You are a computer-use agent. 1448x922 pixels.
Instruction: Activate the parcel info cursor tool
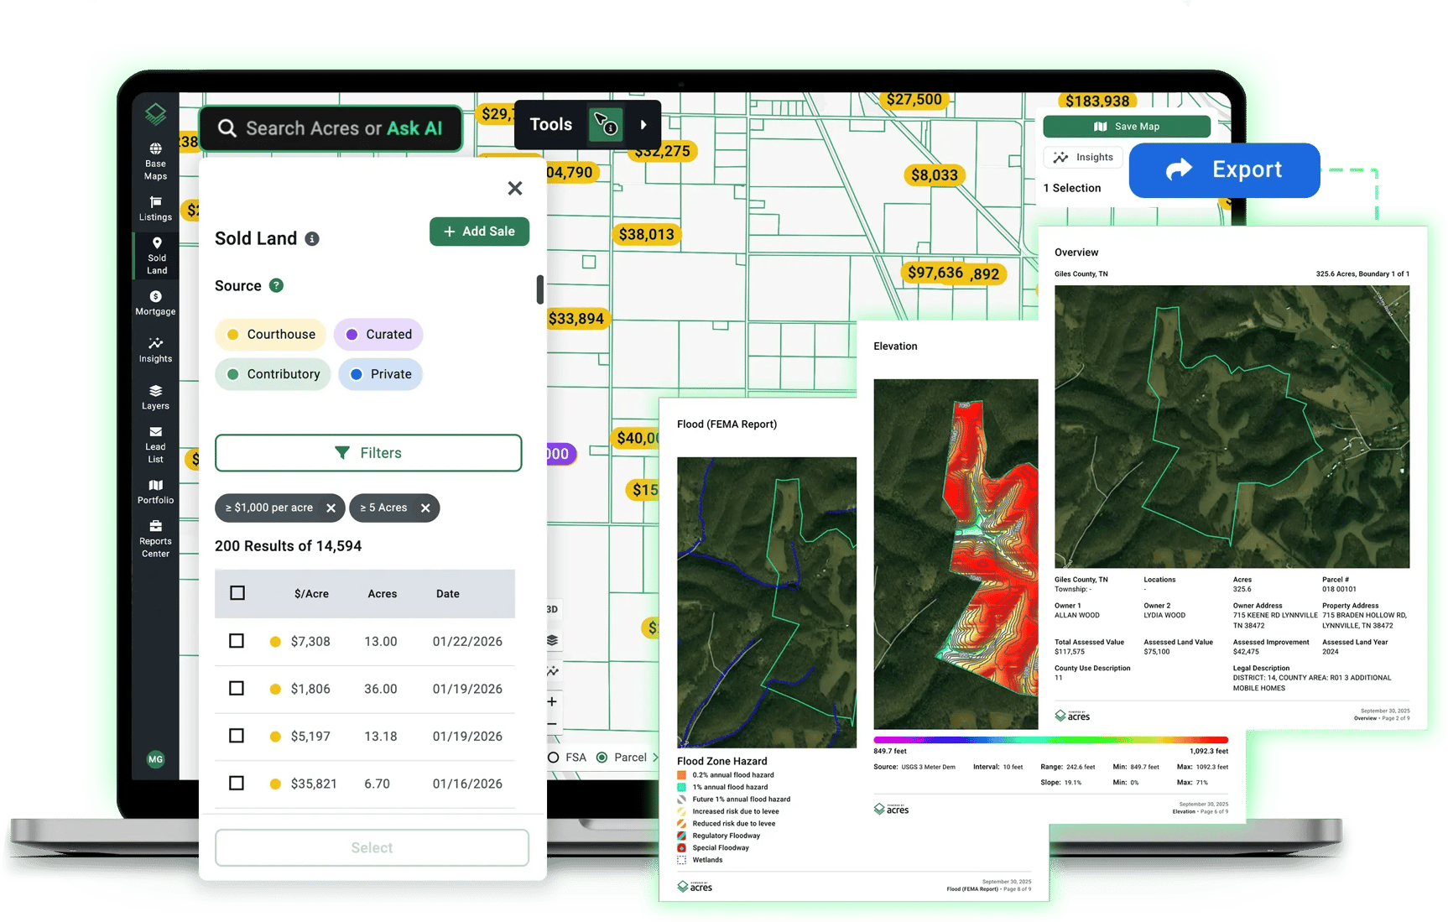coord(605,125)
